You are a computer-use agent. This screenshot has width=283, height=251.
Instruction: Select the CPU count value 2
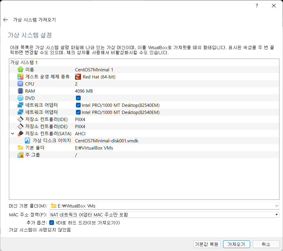[76, 84]
